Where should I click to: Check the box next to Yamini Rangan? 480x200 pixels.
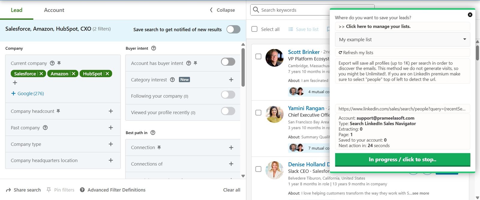tap(258, 113)
